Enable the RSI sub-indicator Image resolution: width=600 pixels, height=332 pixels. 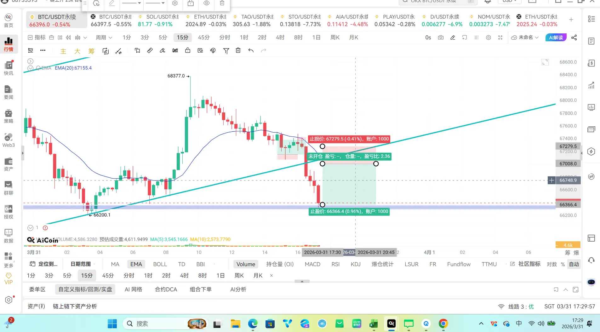click(x=335, y=264)
